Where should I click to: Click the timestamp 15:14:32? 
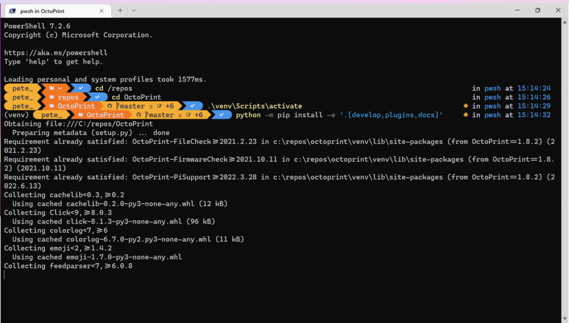[x=534, y=115]
